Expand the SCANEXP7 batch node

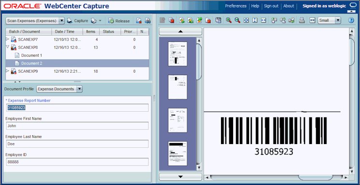(8, 39)
